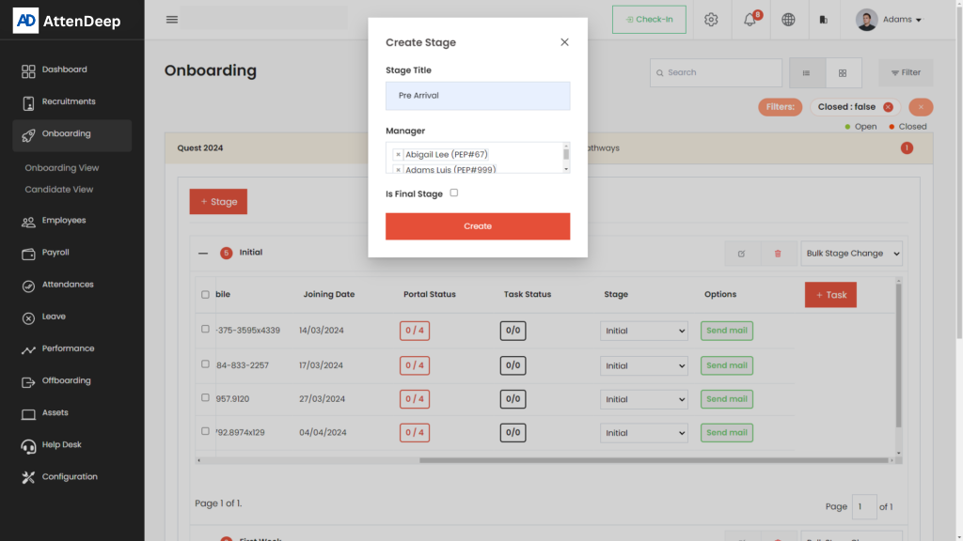The height and width of the screenshot is (541, 963).
Task: Select the checkbox for the 14/03/2024 row
Action: [x=206, y=330]
